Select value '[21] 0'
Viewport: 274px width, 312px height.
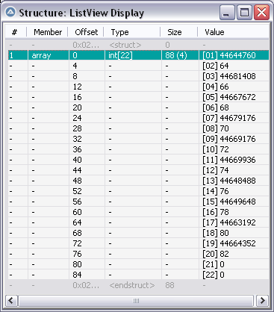(x=214, y=264)
